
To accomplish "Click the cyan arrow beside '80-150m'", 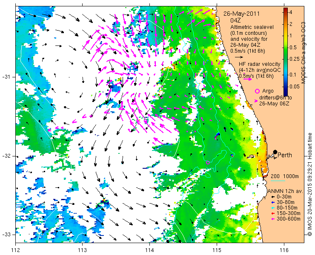I will click(272, 208).
